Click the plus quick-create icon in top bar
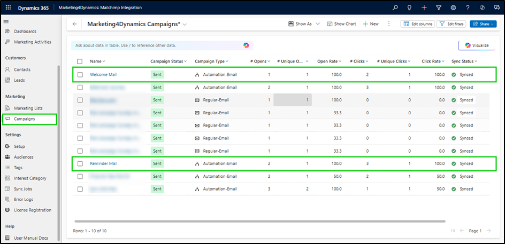This screenshot has height=244, width=505. [x=424, y=7]
